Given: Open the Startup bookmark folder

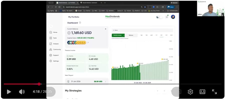Looking at the screenshot, I should (x=87, y=11).
